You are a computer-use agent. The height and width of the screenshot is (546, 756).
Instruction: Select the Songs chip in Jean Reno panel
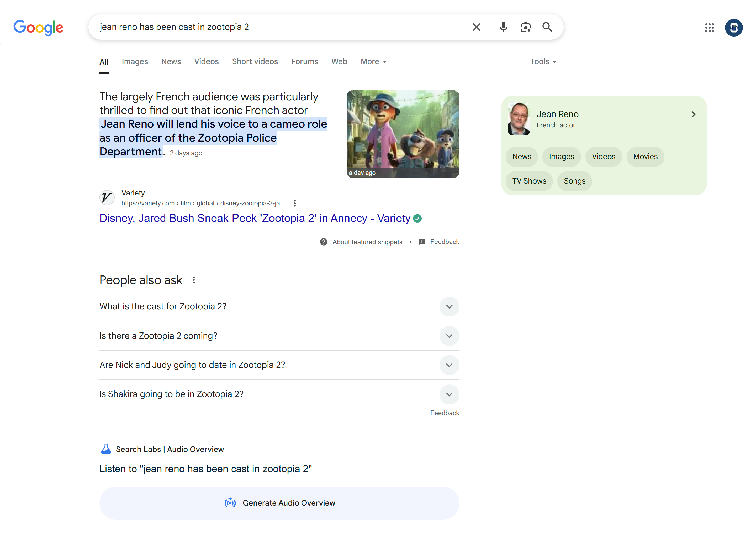click(574, 181)
